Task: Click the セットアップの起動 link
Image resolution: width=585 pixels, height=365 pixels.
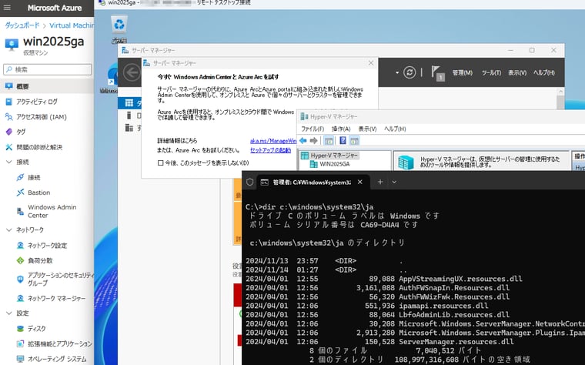Action: (270, 150)
